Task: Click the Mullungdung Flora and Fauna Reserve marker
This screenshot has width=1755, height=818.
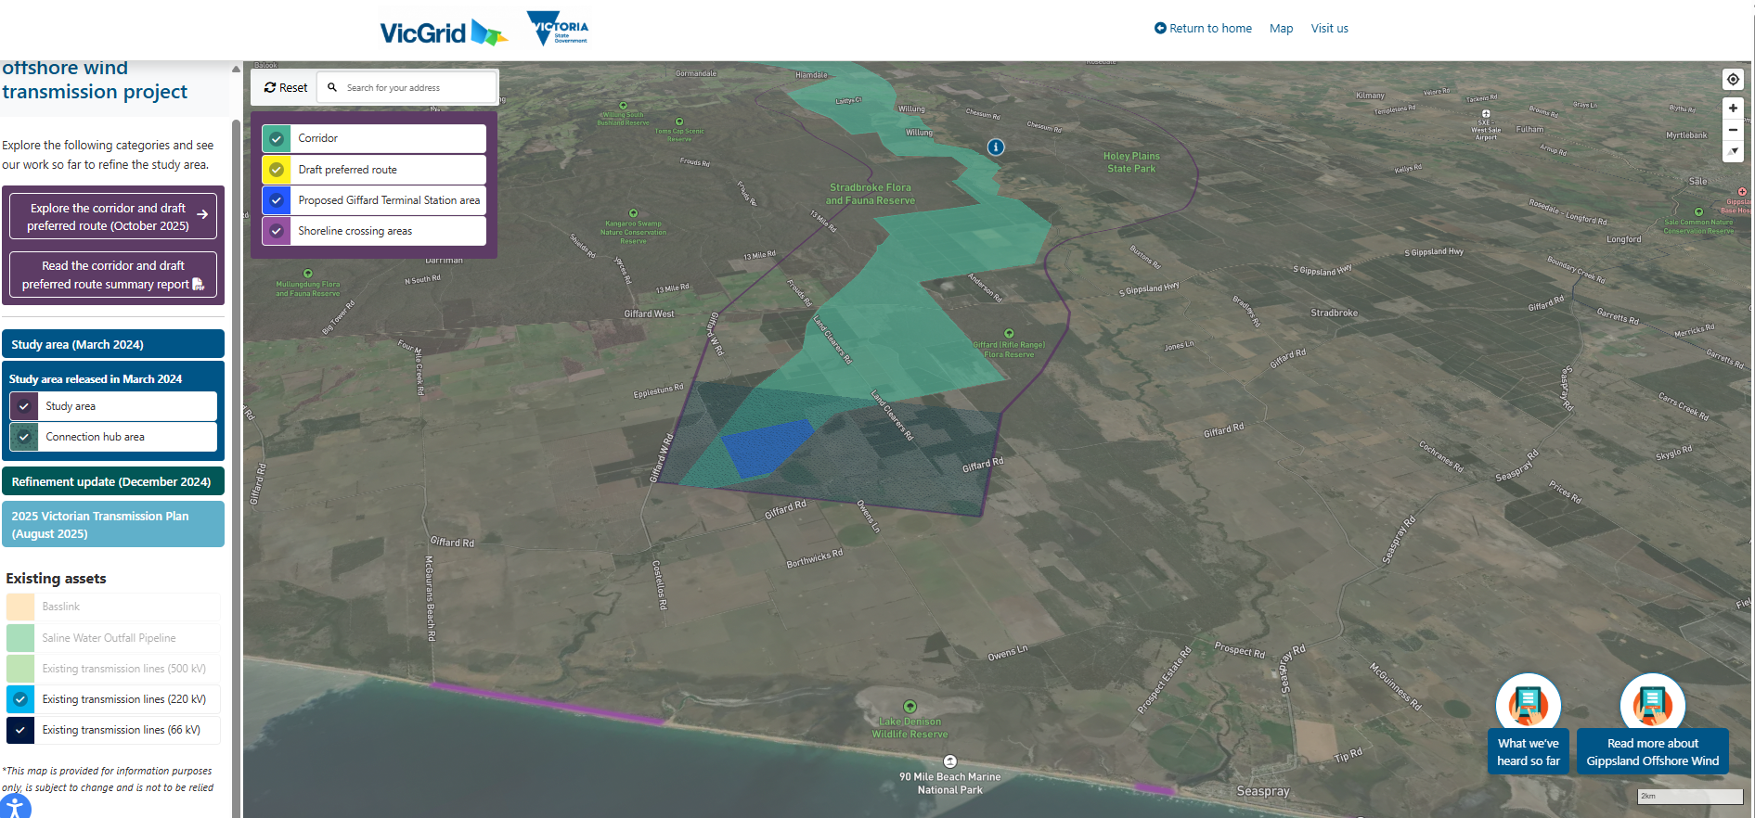Action: coord(307,274)
